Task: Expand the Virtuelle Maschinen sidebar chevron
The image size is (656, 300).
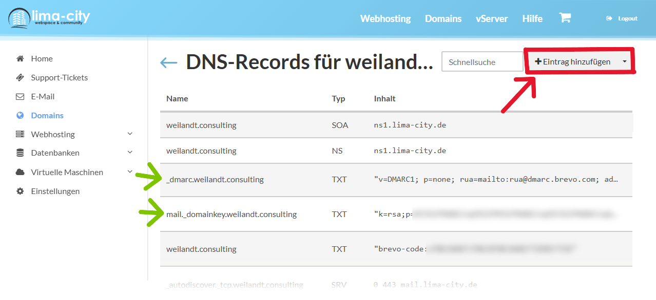Action: pos(130,172)
